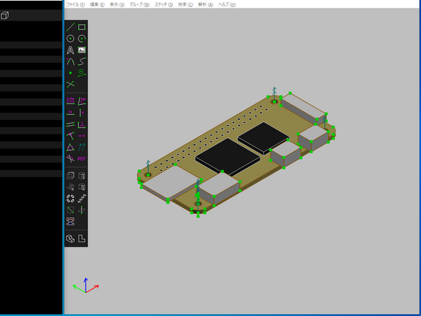Click the cube home icon in the property browser
This screenshot has width=421, height=316.
pyautogui.click(x=5, y=15)
